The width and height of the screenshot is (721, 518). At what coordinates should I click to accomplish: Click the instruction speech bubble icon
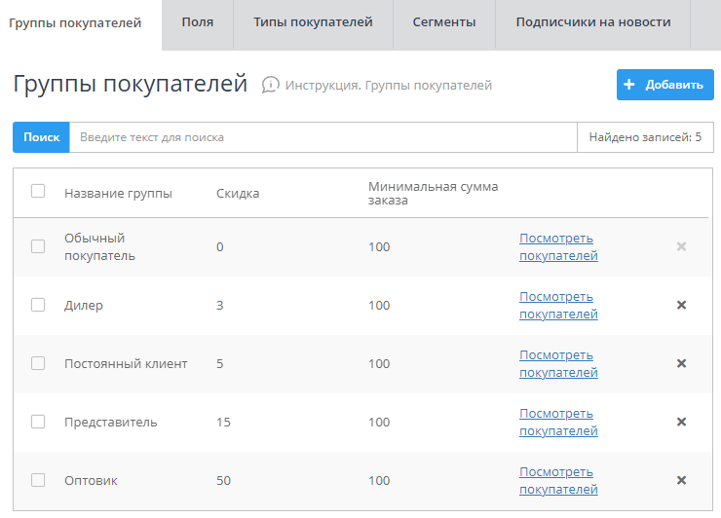271,86
